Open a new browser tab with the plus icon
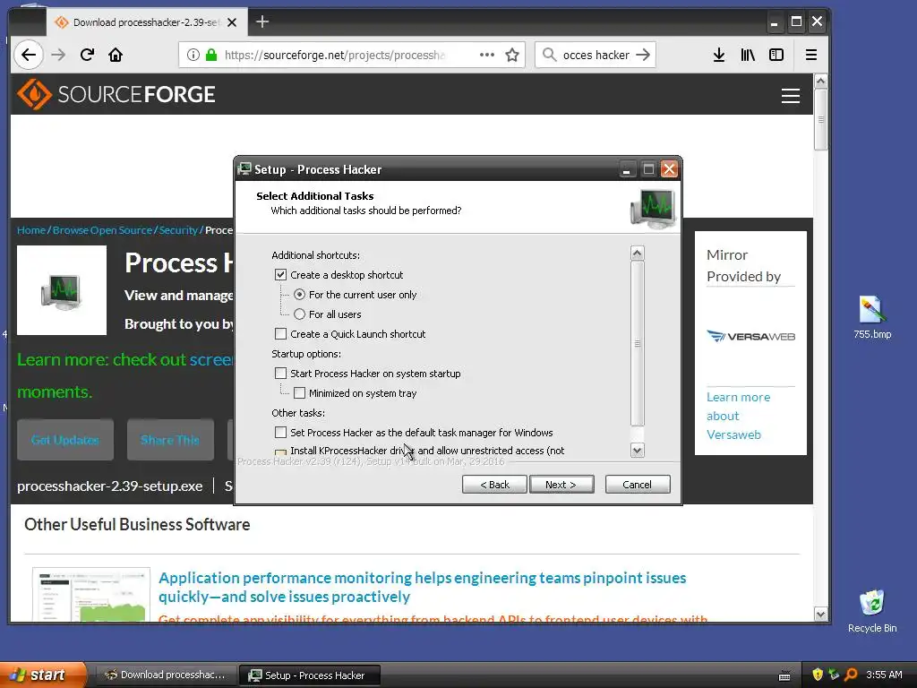 coord(262,21)
